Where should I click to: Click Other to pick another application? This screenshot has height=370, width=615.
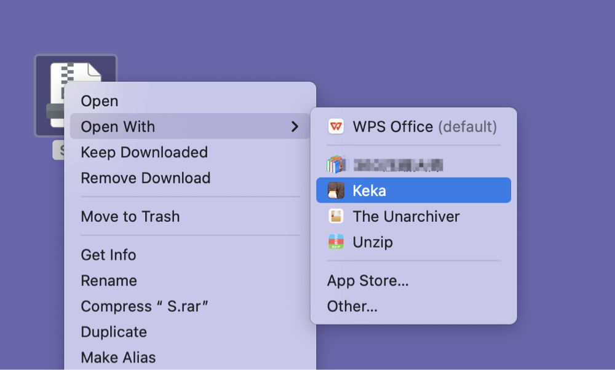(352, 306)
